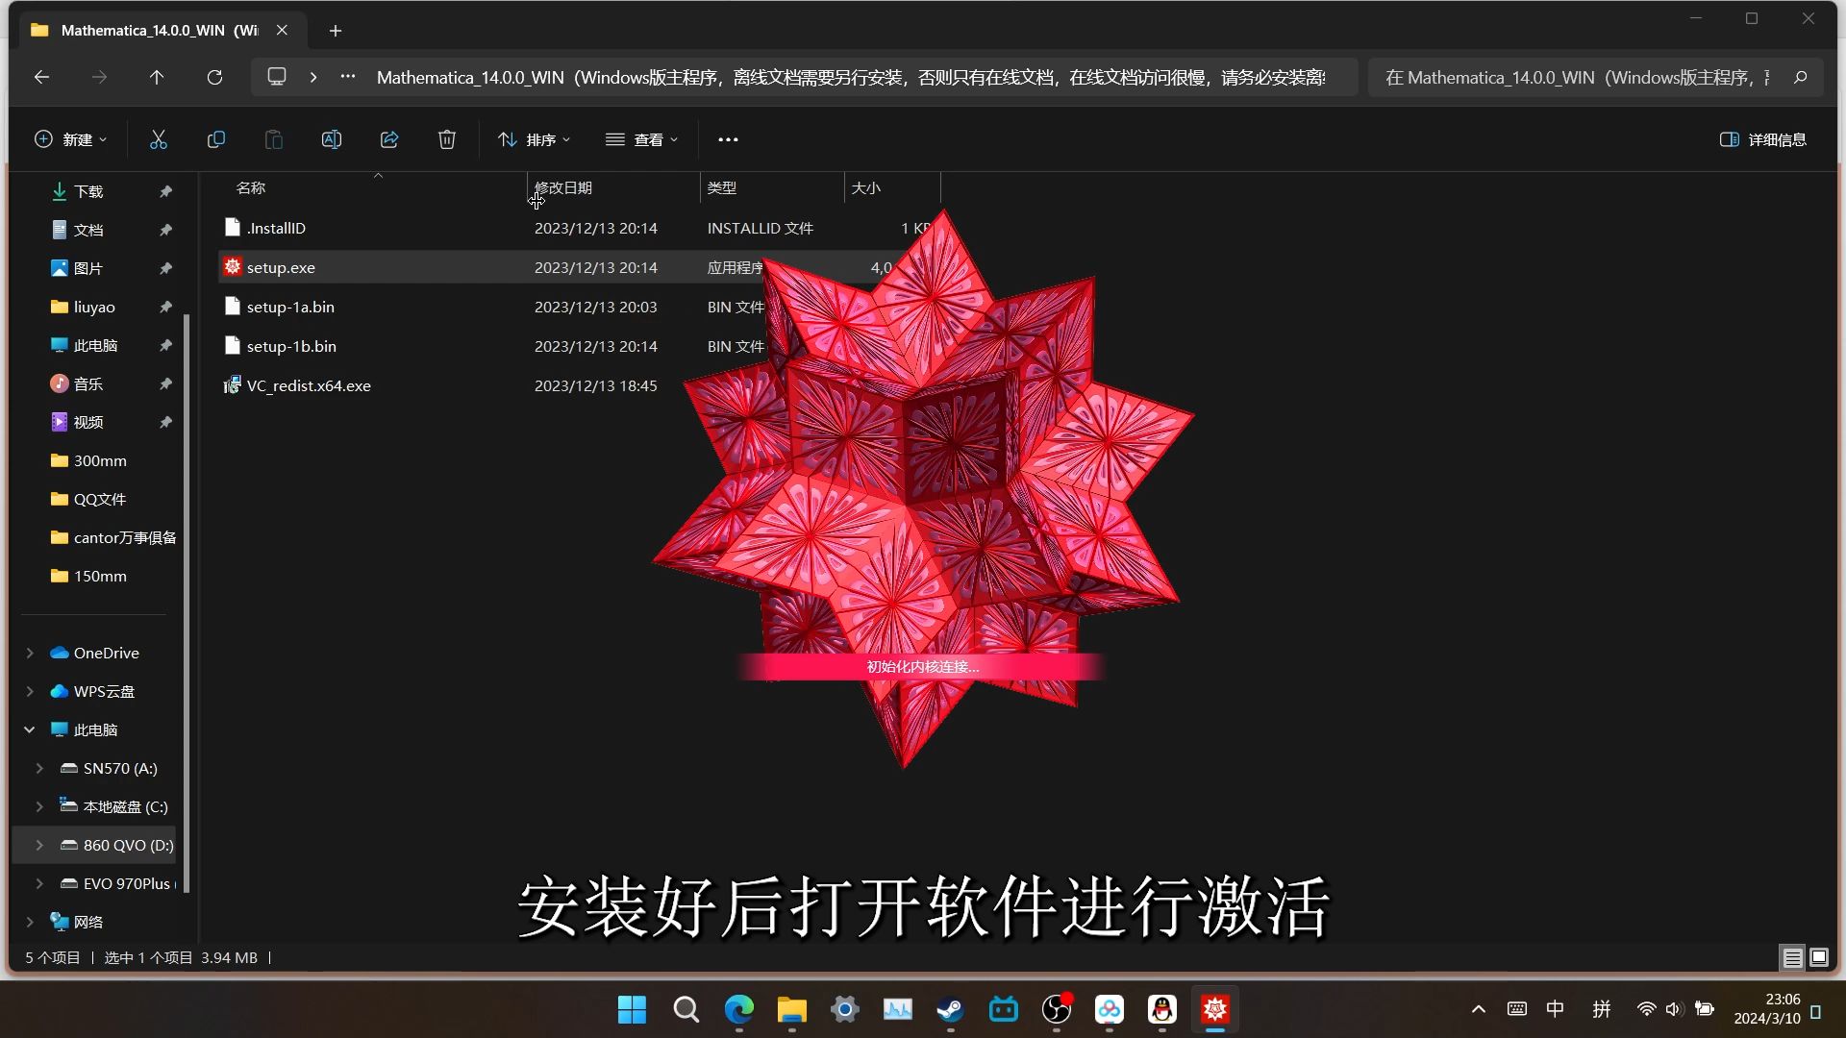Image resolution: width=1846 pixels, height=1038 pixels.
Task: Click Mathematica icon in taskbar
Action: (1215, 1009)
